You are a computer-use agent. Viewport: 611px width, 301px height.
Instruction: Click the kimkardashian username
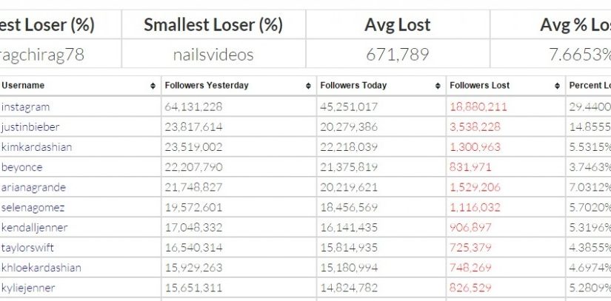point(36,147)
